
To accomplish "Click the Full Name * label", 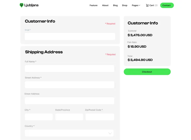I will tap(30, 61).
